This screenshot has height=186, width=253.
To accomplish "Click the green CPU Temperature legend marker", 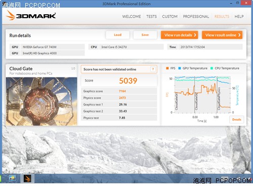I will coord(212,68).
